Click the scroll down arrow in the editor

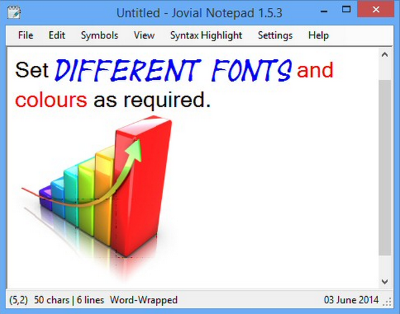(385, 281)
